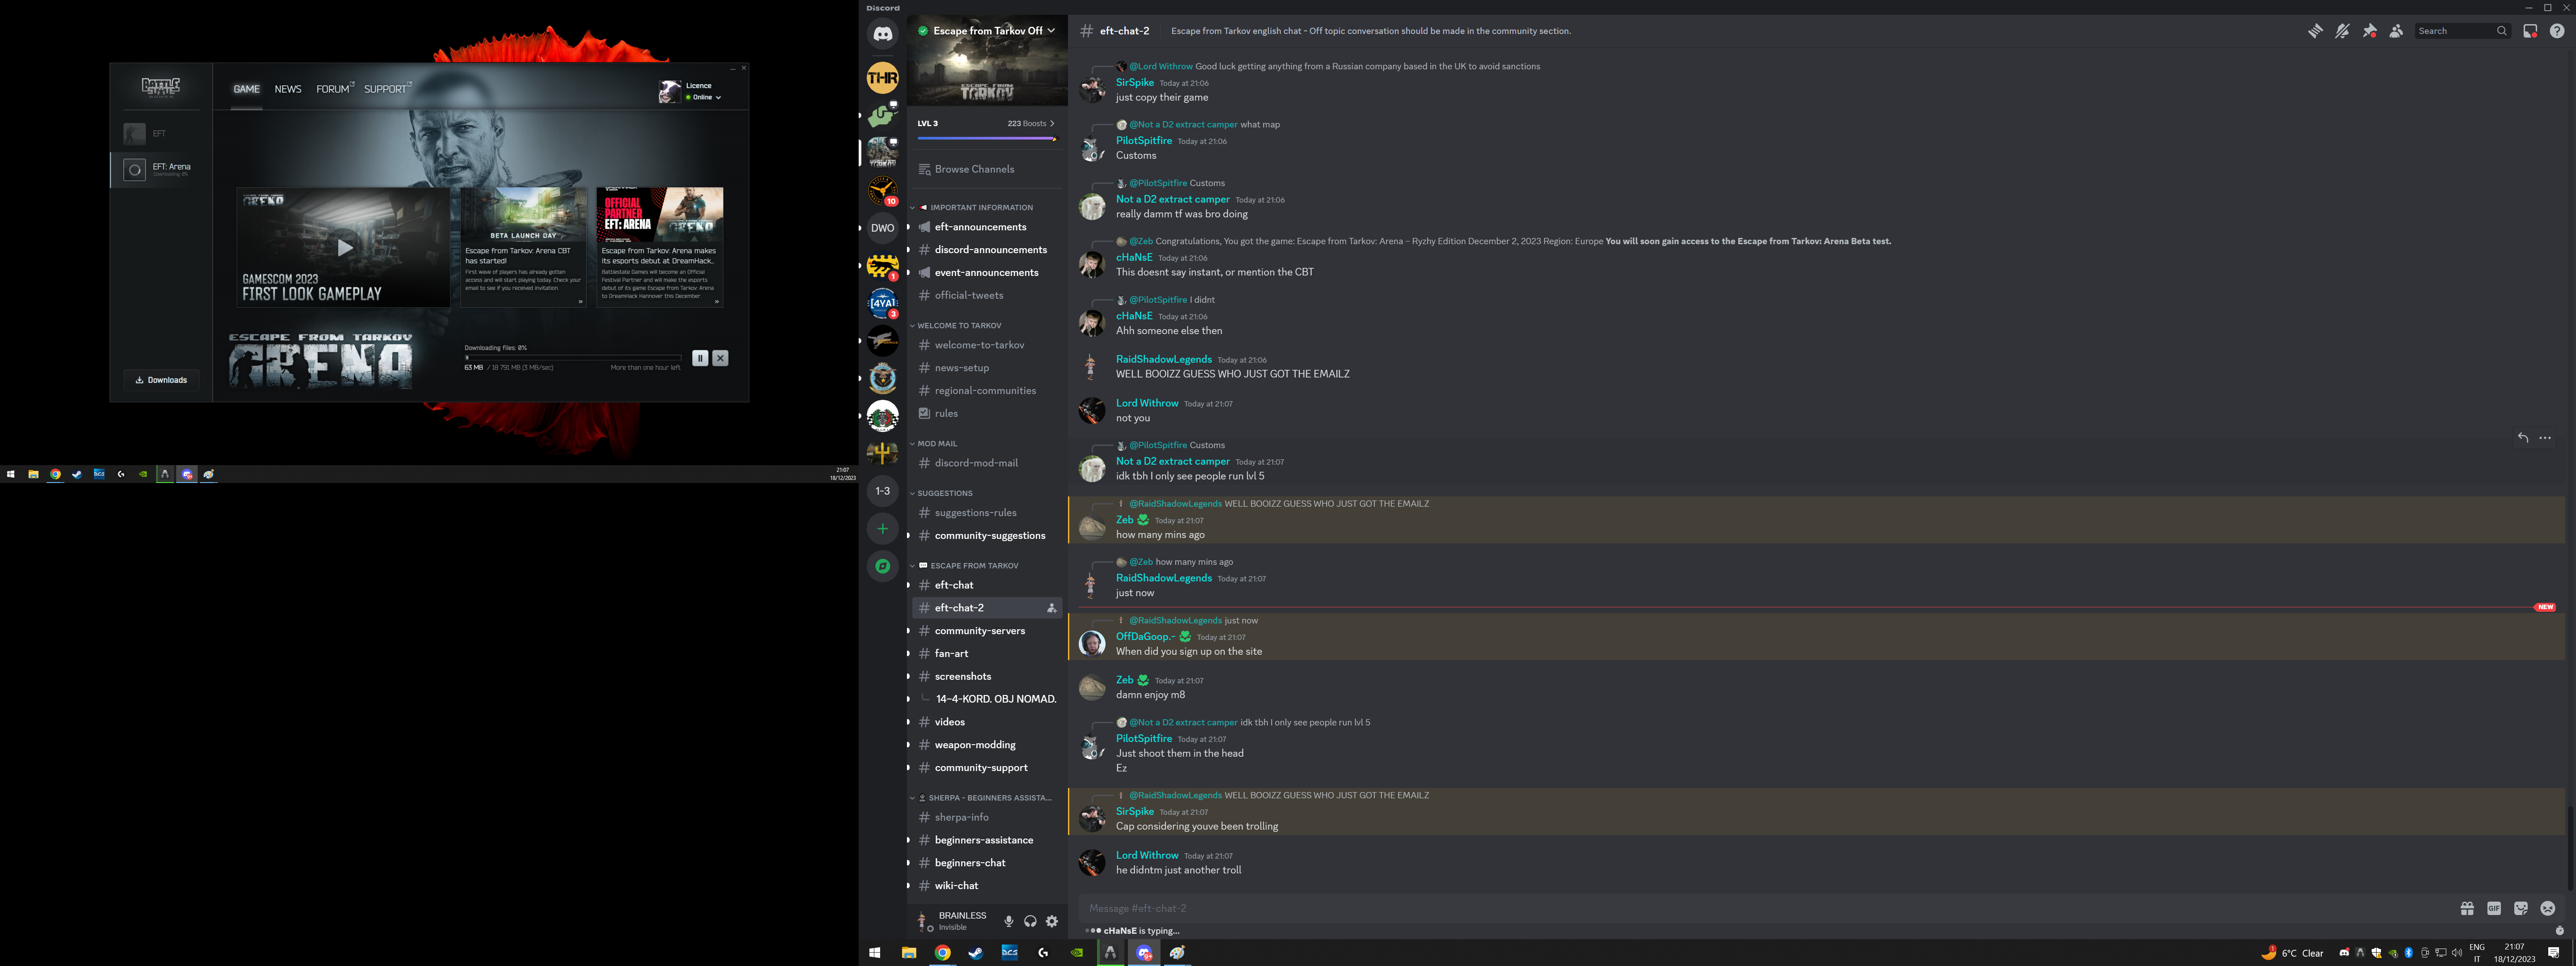Click the Windows Start button on right taskbar
This screenshot has height=966, width=2576.
[875, 953]
